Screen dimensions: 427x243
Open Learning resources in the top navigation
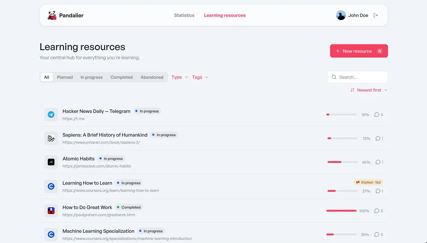click(x=225, y=15)
